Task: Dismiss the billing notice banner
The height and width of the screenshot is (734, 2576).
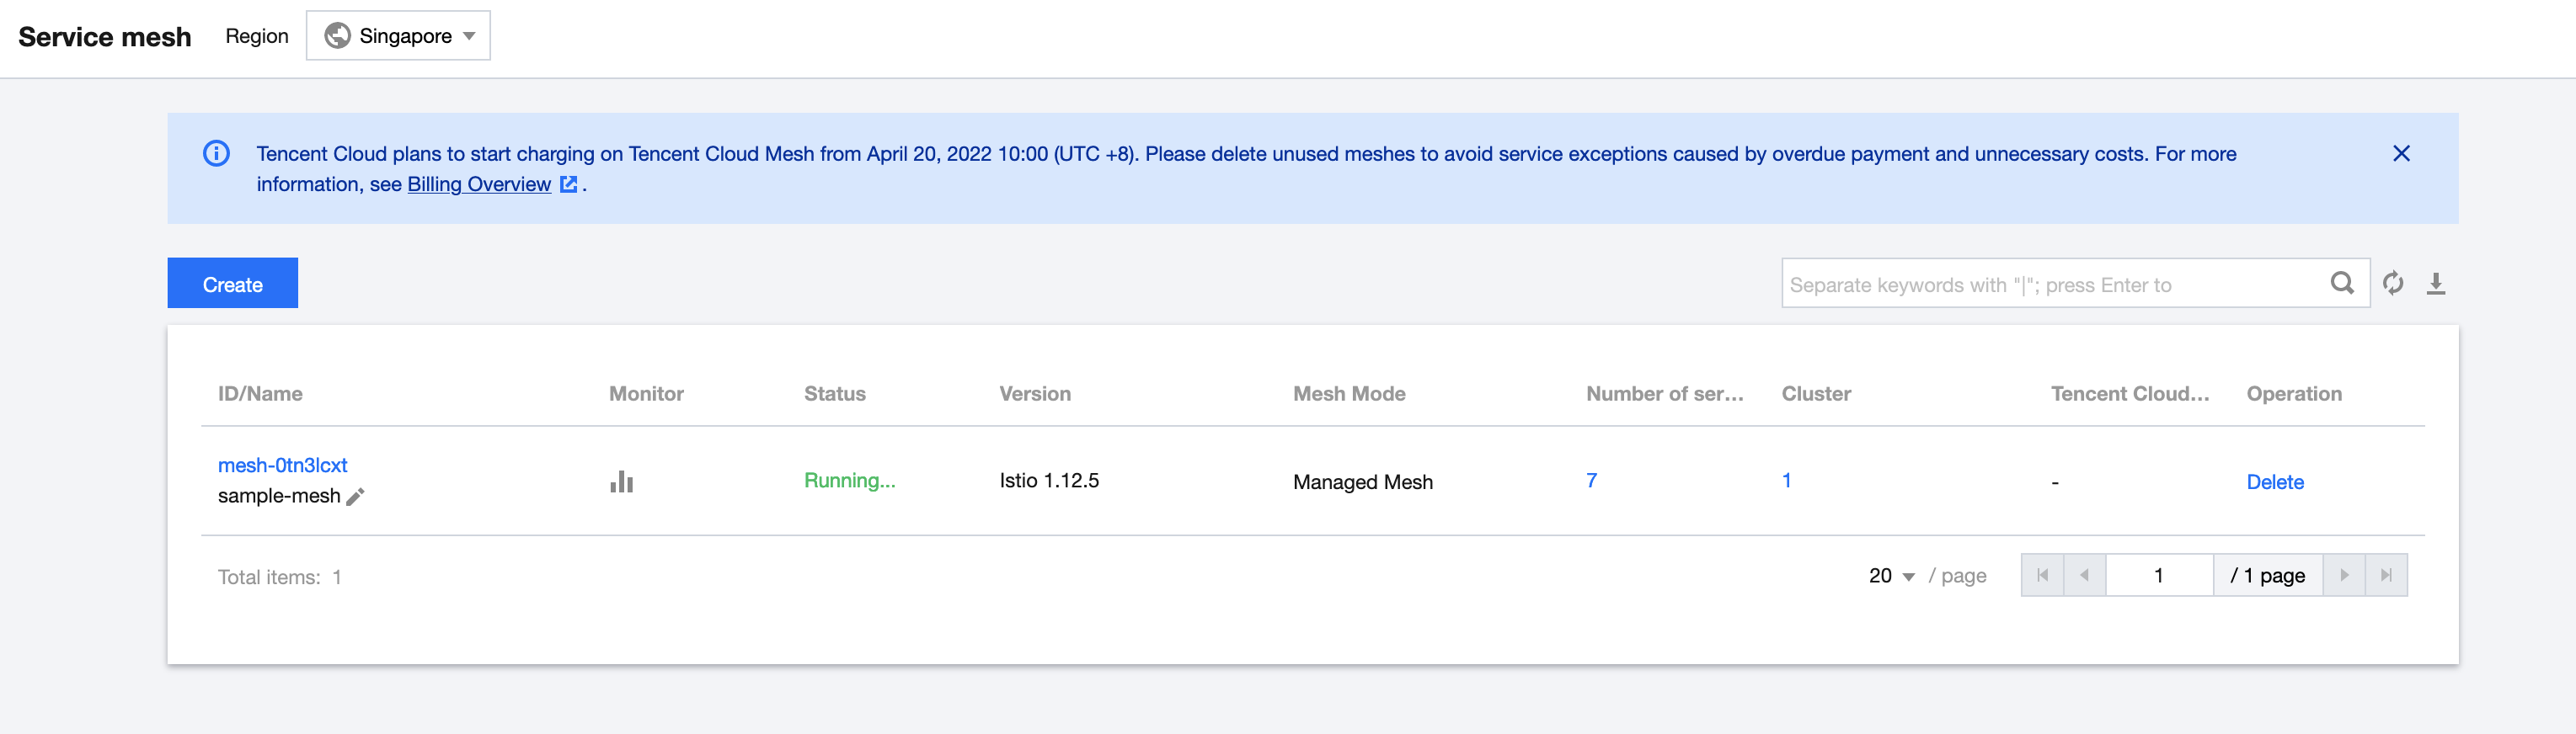Action: (x=2401, y=154)
